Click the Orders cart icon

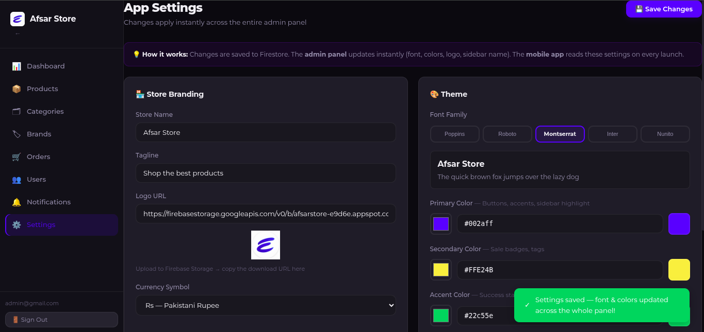[x=17, y=157]
